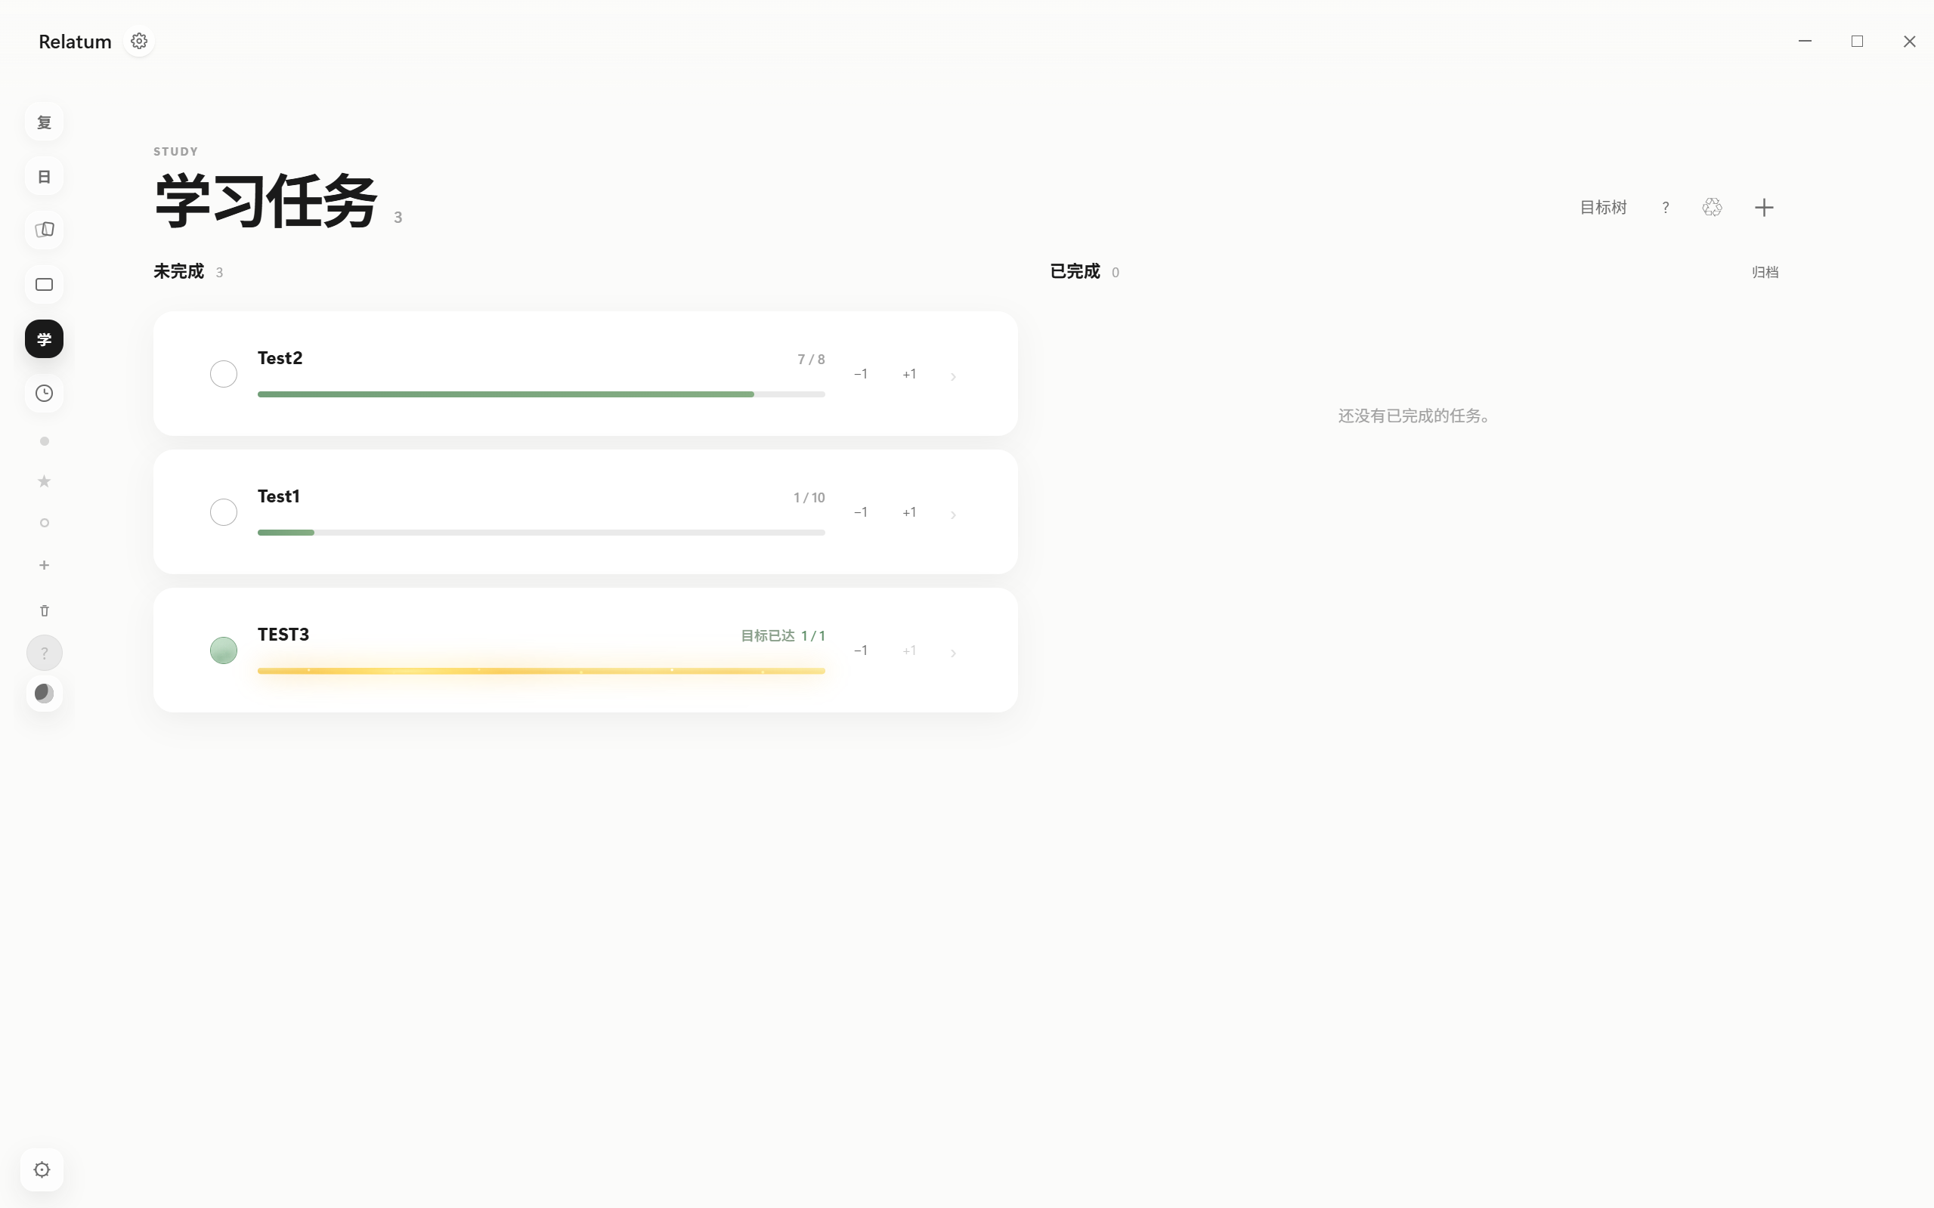This screenshot has height=1208, width=1934.
Task: Click the 1 / 10 progress count
Action: click(809, 498)
